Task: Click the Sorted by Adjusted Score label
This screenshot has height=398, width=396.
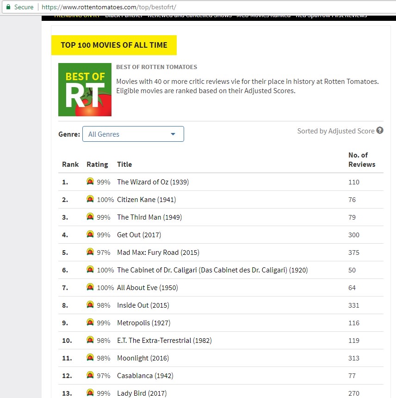Action: coord(336,131)
